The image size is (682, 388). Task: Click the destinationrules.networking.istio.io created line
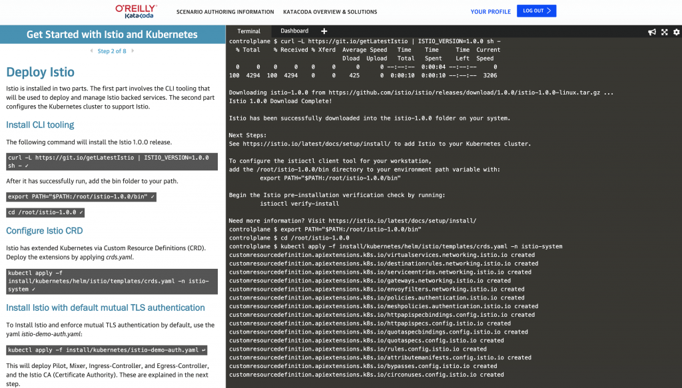click(384, 264)
